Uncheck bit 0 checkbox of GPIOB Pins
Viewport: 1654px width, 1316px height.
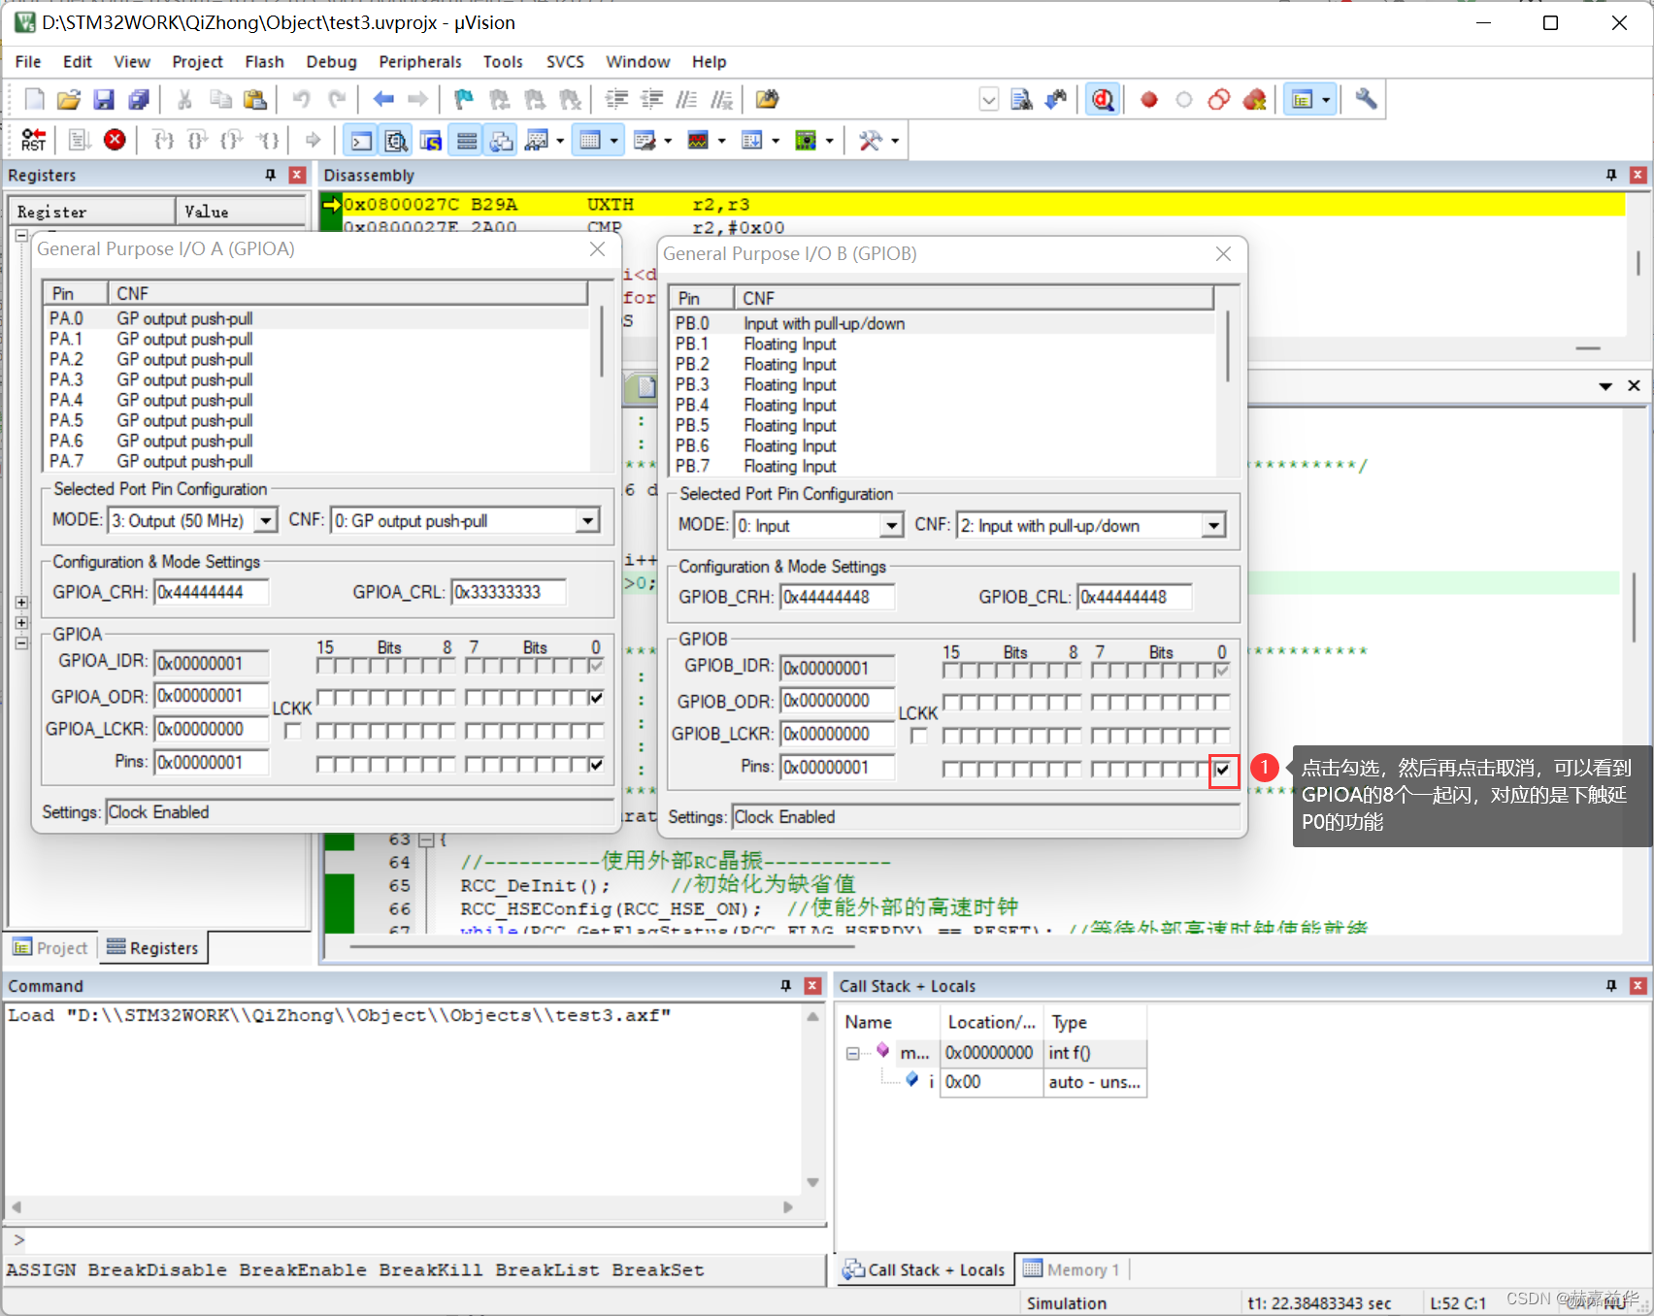[1222, 768]
